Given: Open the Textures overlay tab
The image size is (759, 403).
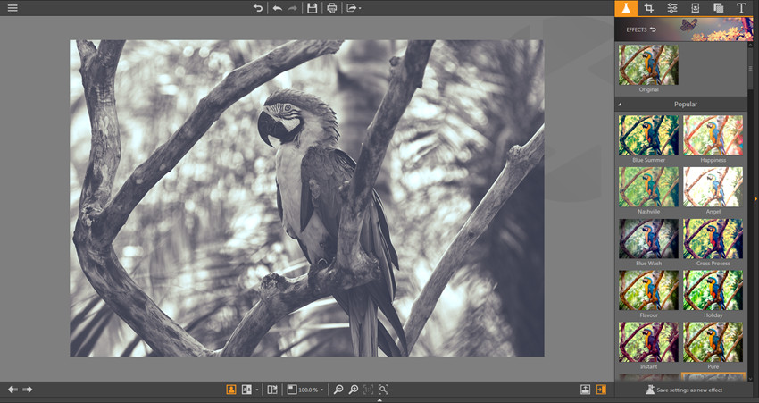Looking at the screenshot, I should point(718,8).
